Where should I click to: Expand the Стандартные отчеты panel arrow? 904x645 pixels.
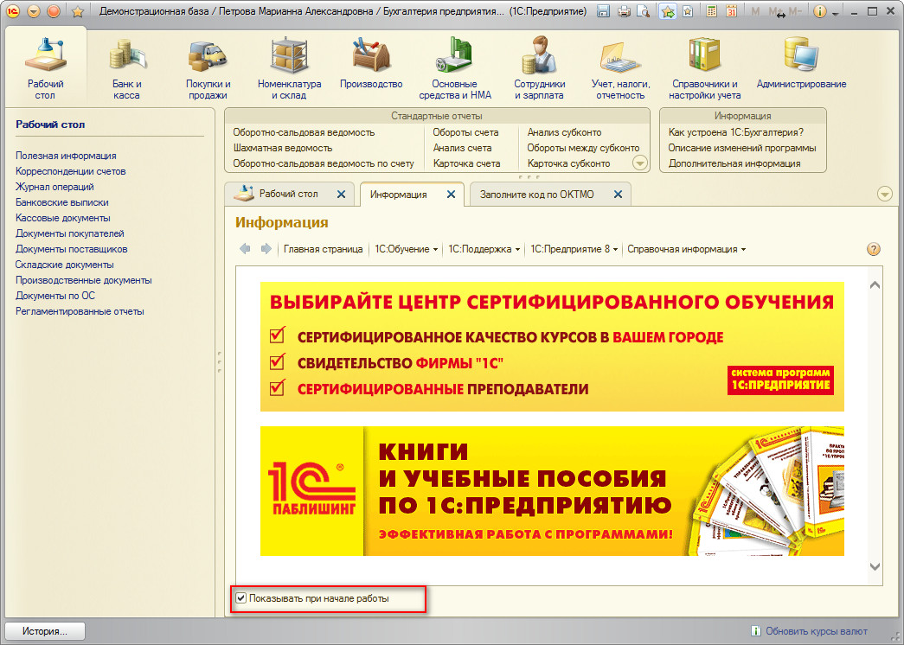pyautogui.click(x=640, y=163)
